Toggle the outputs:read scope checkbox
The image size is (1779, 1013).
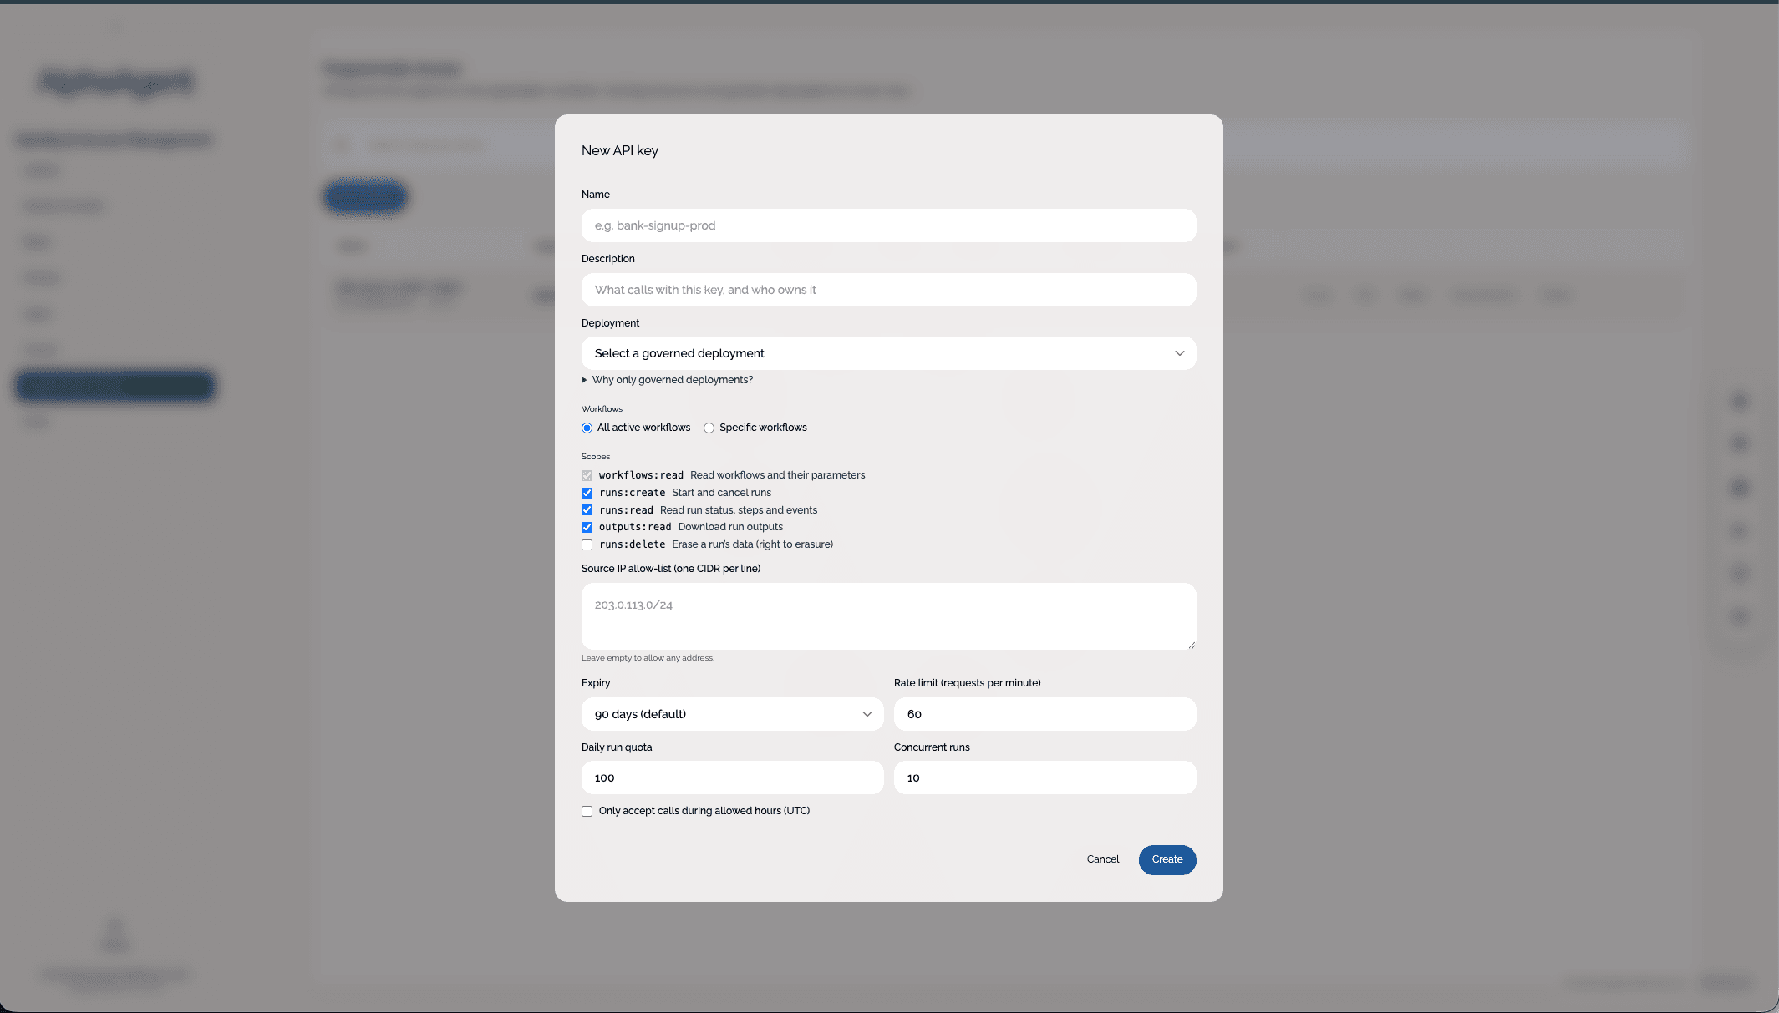[587, 527]
